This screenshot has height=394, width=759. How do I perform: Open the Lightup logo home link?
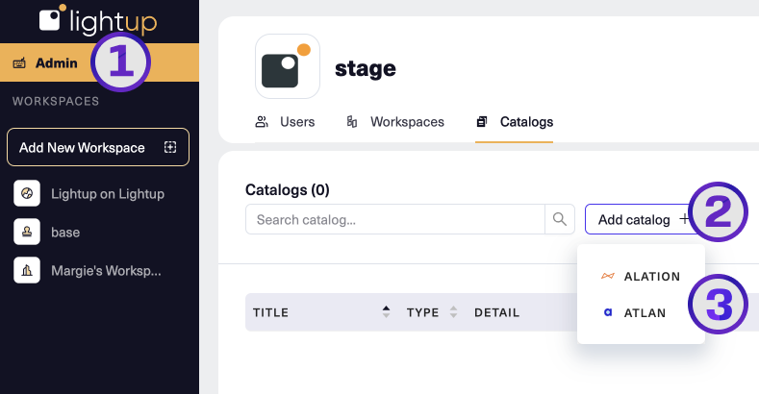click(x=98, y=20)
